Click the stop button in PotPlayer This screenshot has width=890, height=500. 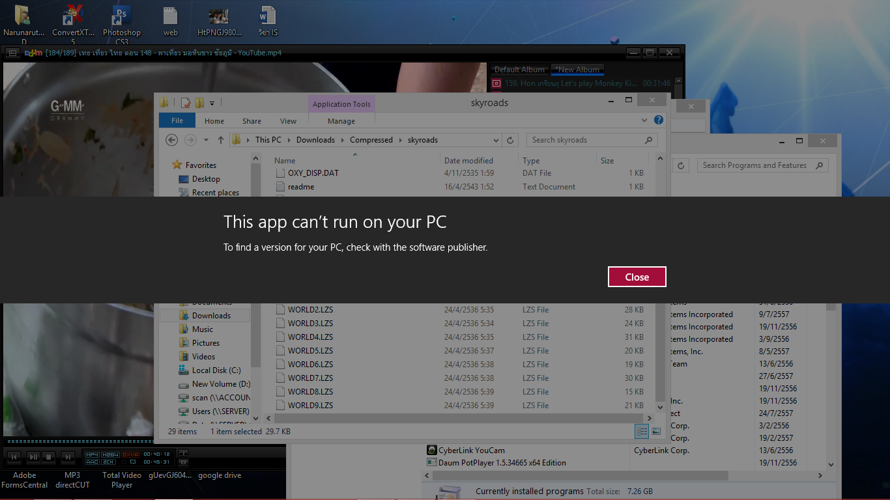(x=49, y=457)
